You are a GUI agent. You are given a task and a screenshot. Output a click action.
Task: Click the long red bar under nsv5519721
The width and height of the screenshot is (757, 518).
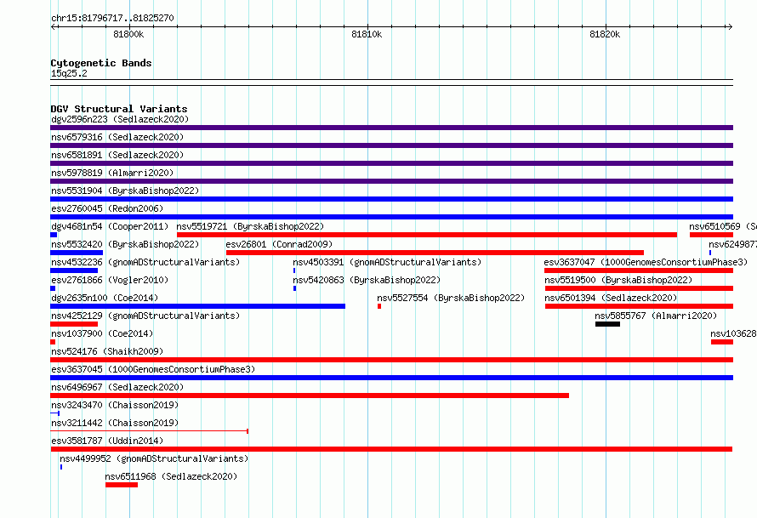pos(427,235)
